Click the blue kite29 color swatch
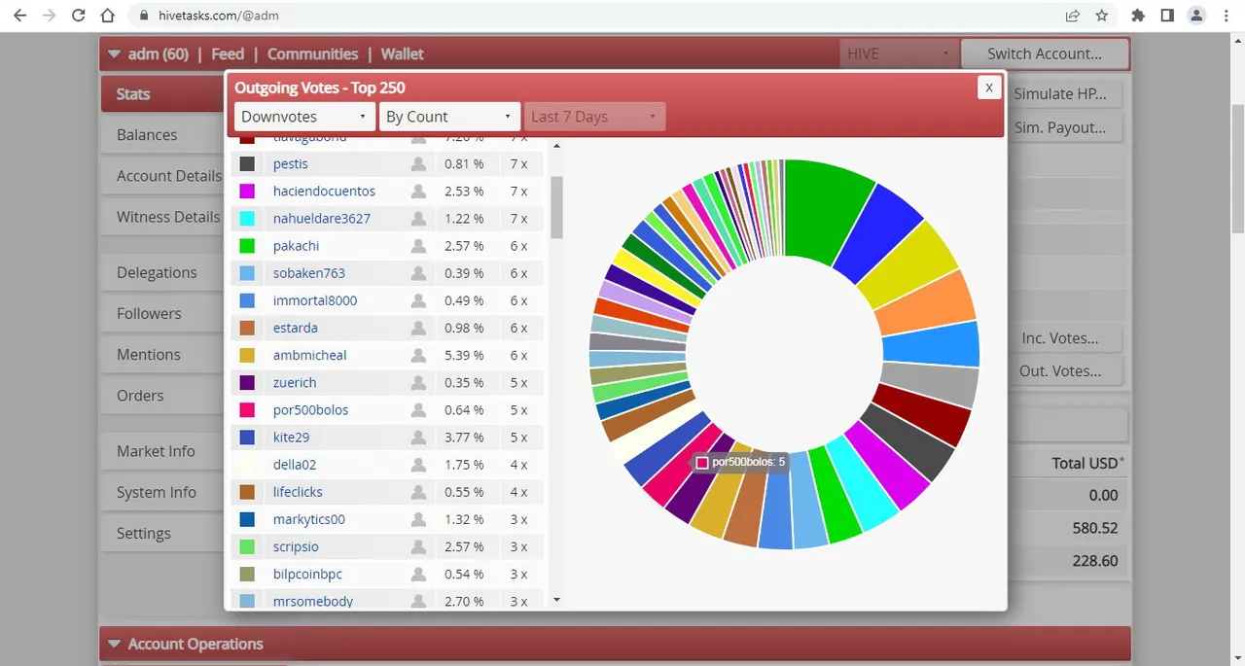 pos(247,438)
